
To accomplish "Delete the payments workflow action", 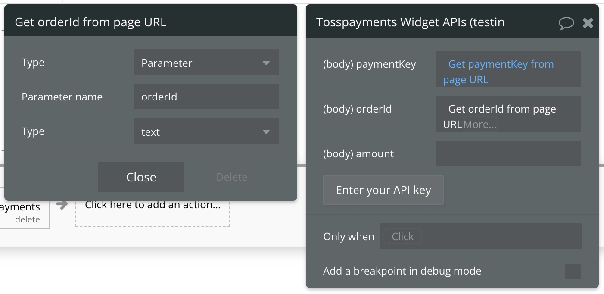I will coord(27,219).
